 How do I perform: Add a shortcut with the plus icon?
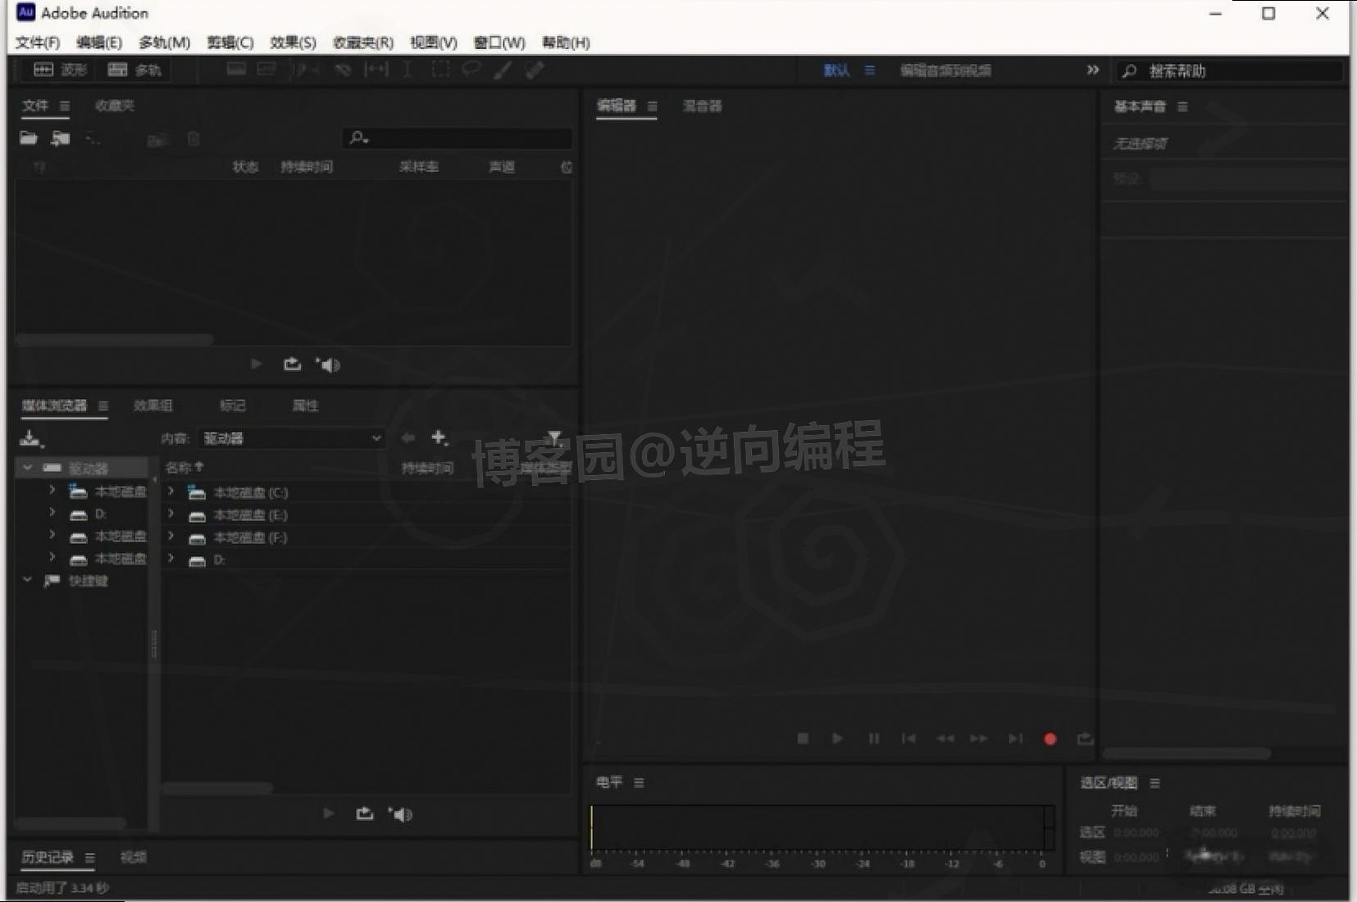click(x=440, y=438)
